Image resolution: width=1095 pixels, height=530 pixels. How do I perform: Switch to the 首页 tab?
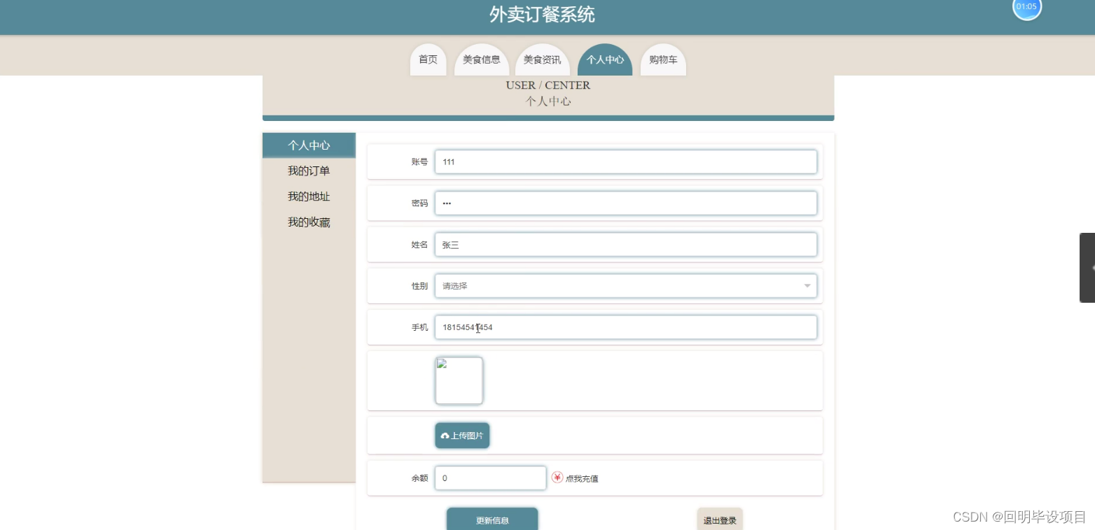coord(428,59)
